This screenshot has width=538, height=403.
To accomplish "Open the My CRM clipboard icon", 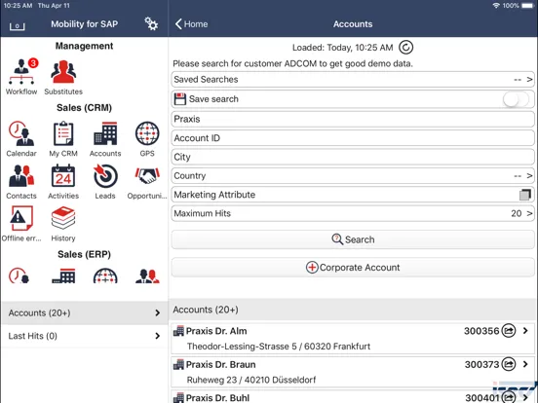I will [x=63, y=133].
